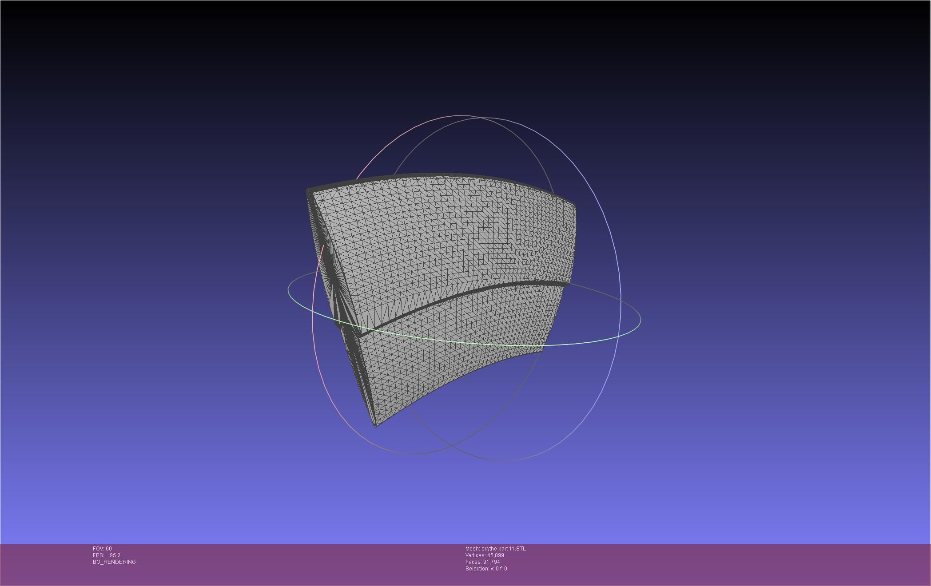931x586 pixels.
Task: Click the FPS 95.2 readout
Action: click(x=107, y=555)
